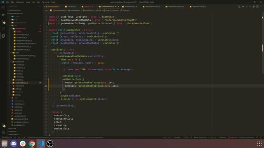
Task: Click the Split Editor Right icon
Action: point(257,7)
